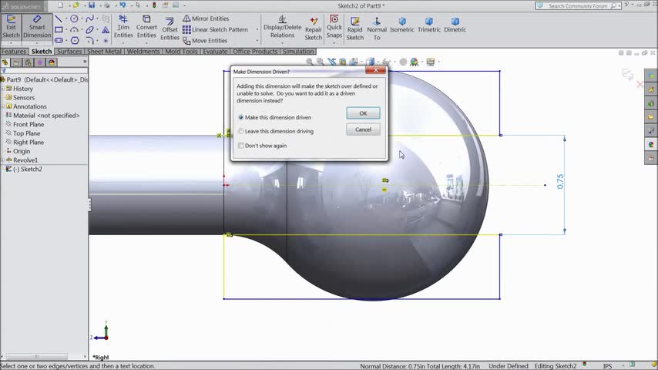The height and width of the screenshot is (370, 658).
Task: Expand the Revolve1 feature node
Action: click(x=3, y=160)
